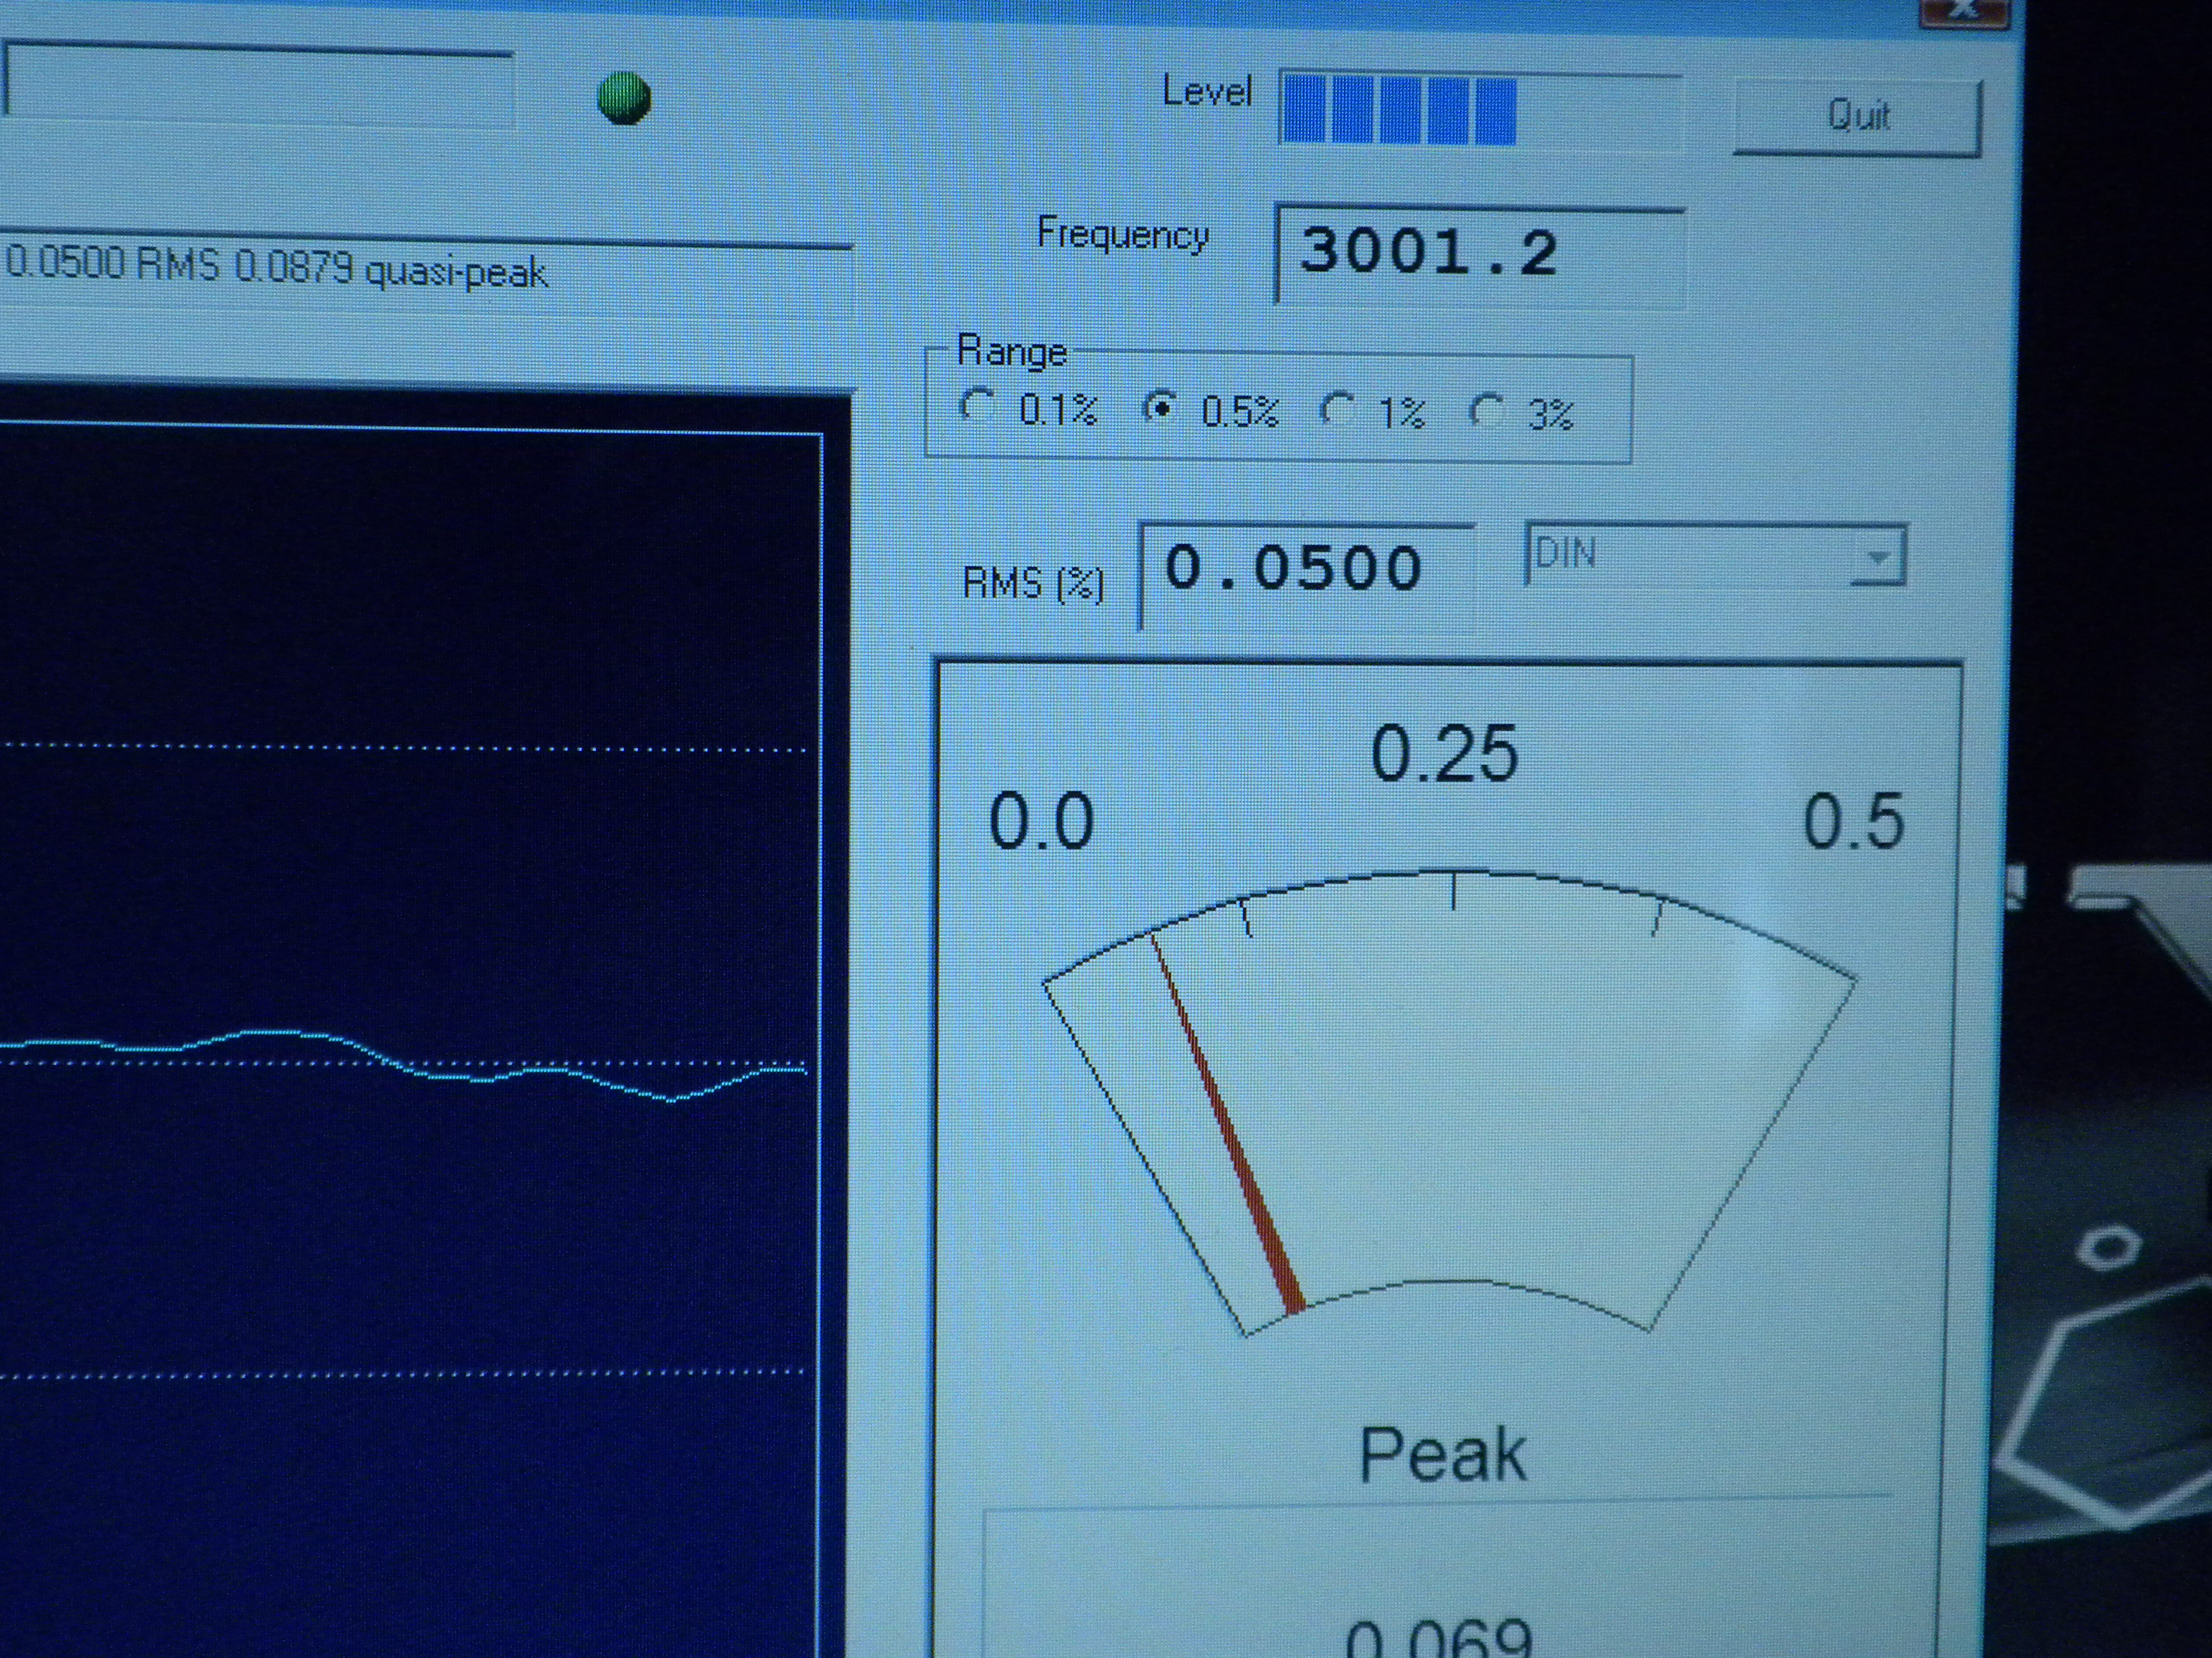2212x1658 pixels.
Task: Select the 3% range radio button
Action: pos(1487,411)
